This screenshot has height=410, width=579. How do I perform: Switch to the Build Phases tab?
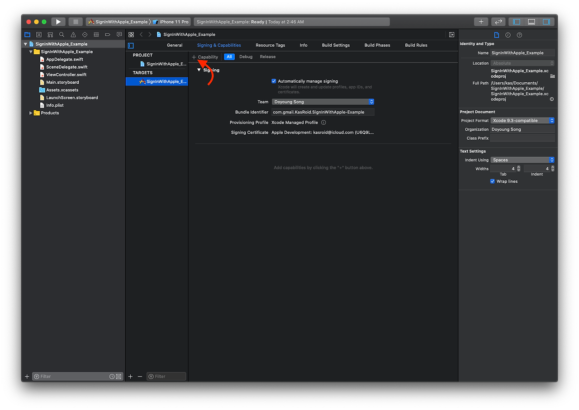[377, 45]
